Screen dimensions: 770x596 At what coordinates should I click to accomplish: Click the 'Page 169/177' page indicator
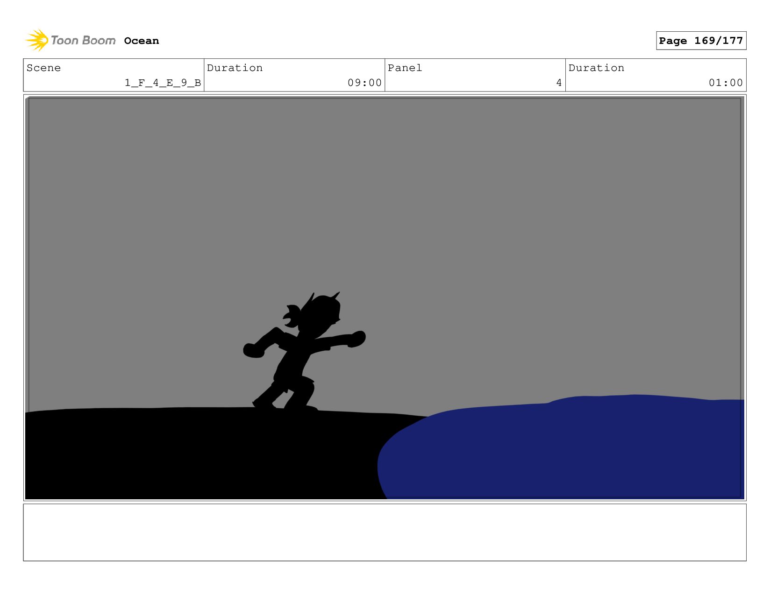click(701, 41)
